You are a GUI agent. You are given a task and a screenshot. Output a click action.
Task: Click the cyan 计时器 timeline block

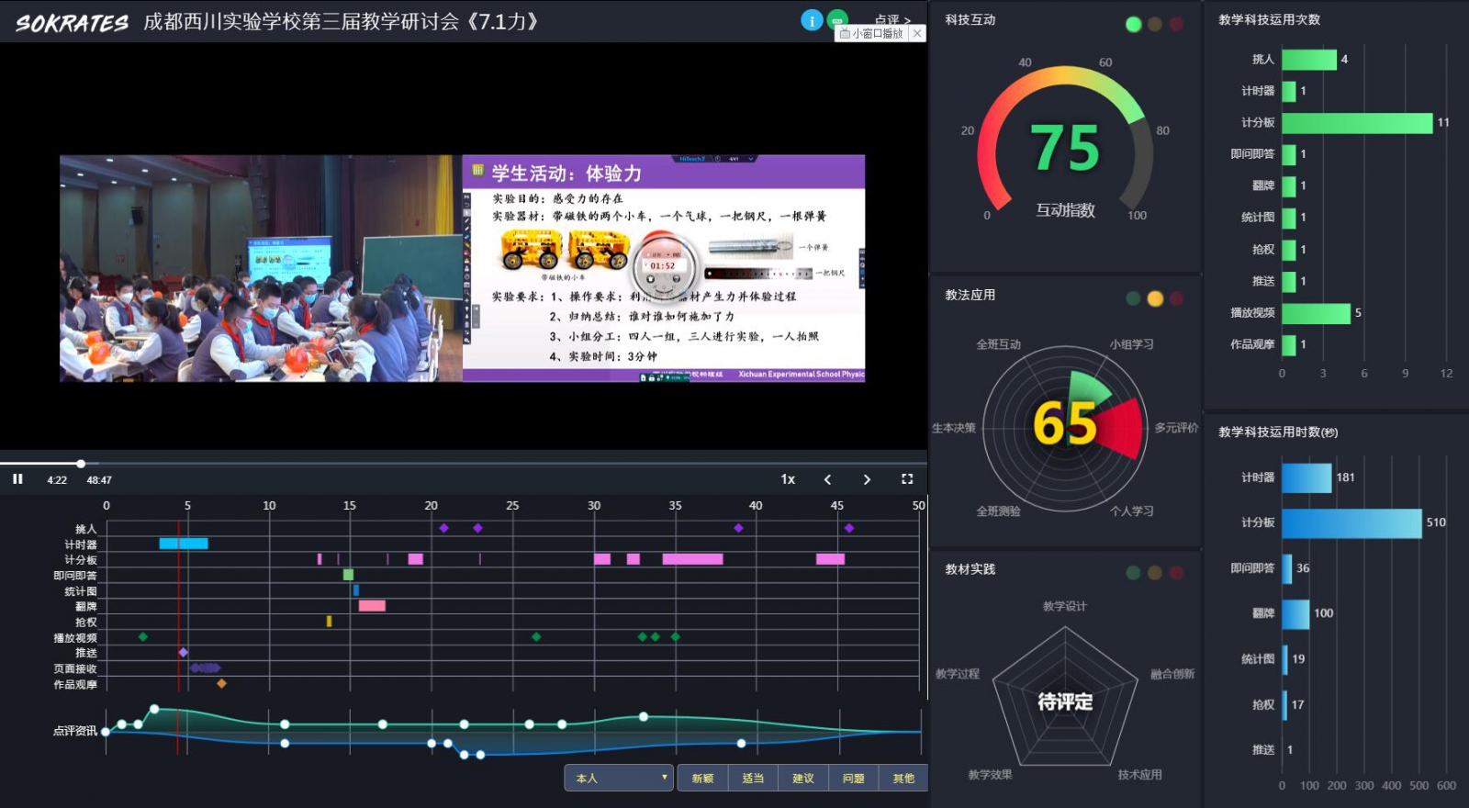(x=184, y=544)
